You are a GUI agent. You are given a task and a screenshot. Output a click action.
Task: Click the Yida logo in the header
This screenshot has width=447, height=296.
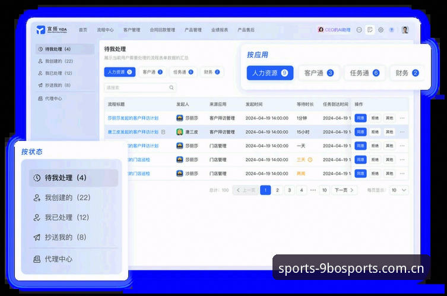(x=52, y=29)
